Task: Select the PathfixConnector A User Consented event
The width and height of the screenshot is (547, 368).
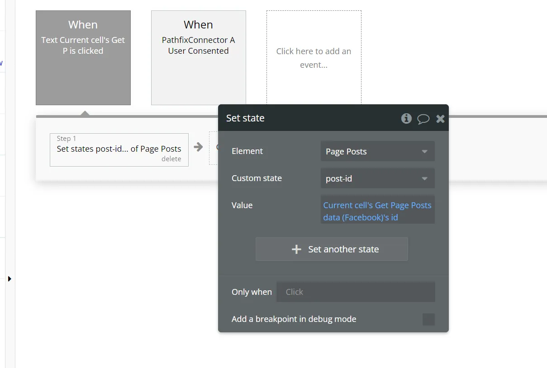Action: pyautogui.click(x=199, y=58)
